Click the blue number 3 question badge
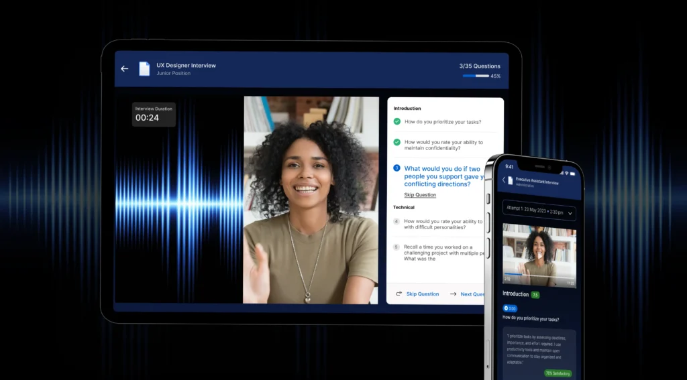The height and width of the screenshot is (380, 687). (397, 168)
